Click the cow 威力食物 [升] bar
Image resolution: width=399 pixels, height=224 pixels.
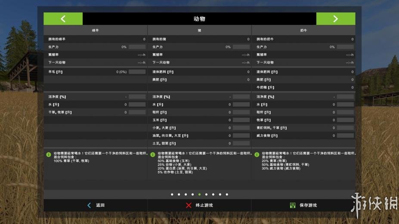click(x=345, y=135)
